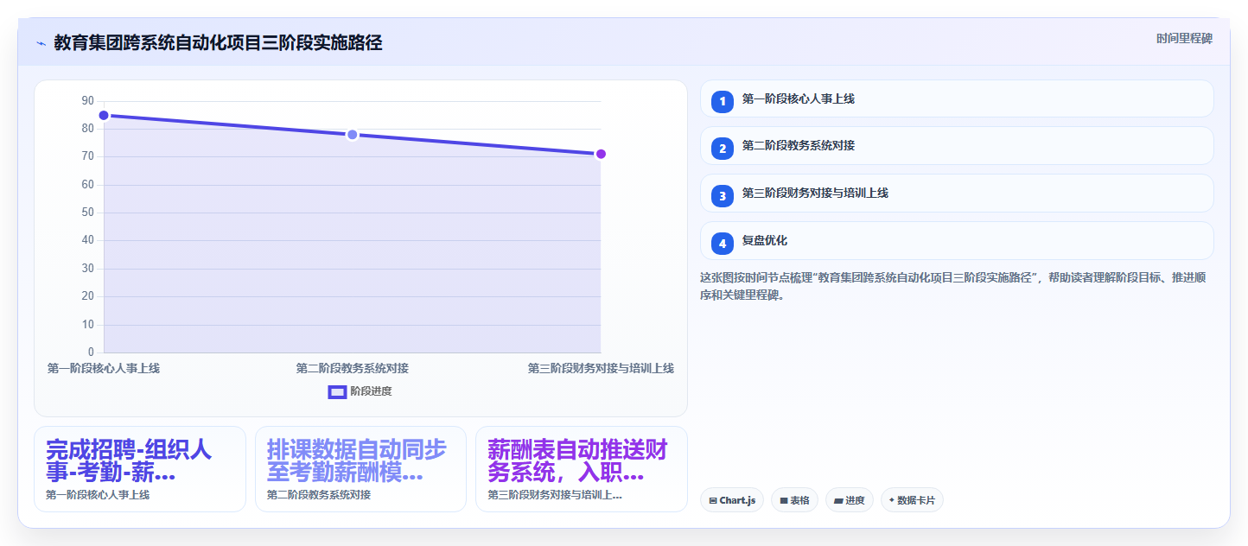Click the y-axis value 90
This screenshot has height=546, width=1248.
pos(87,101)
